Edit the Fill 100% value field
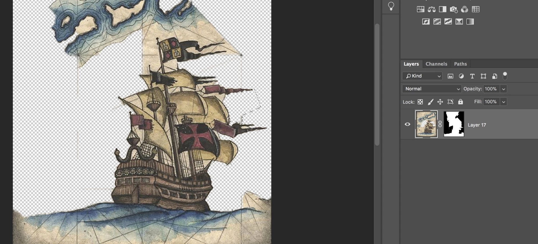 point(492,102)
